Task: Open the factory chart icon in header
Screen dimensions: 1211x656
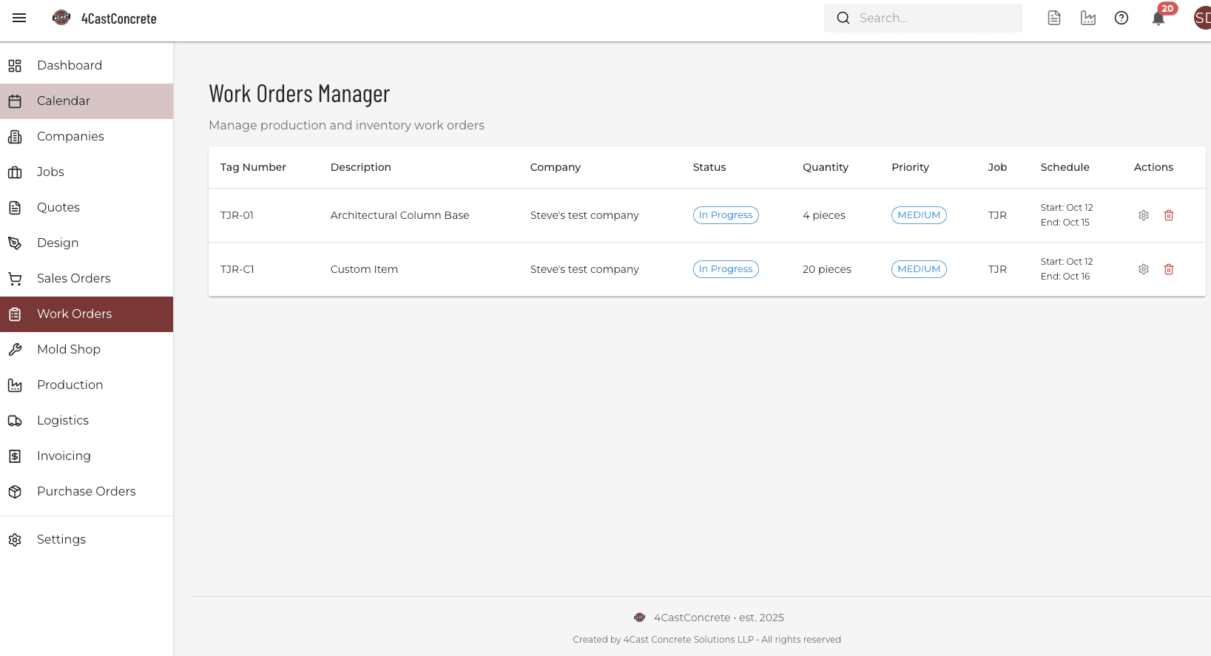Action: tap(1087, 18)
